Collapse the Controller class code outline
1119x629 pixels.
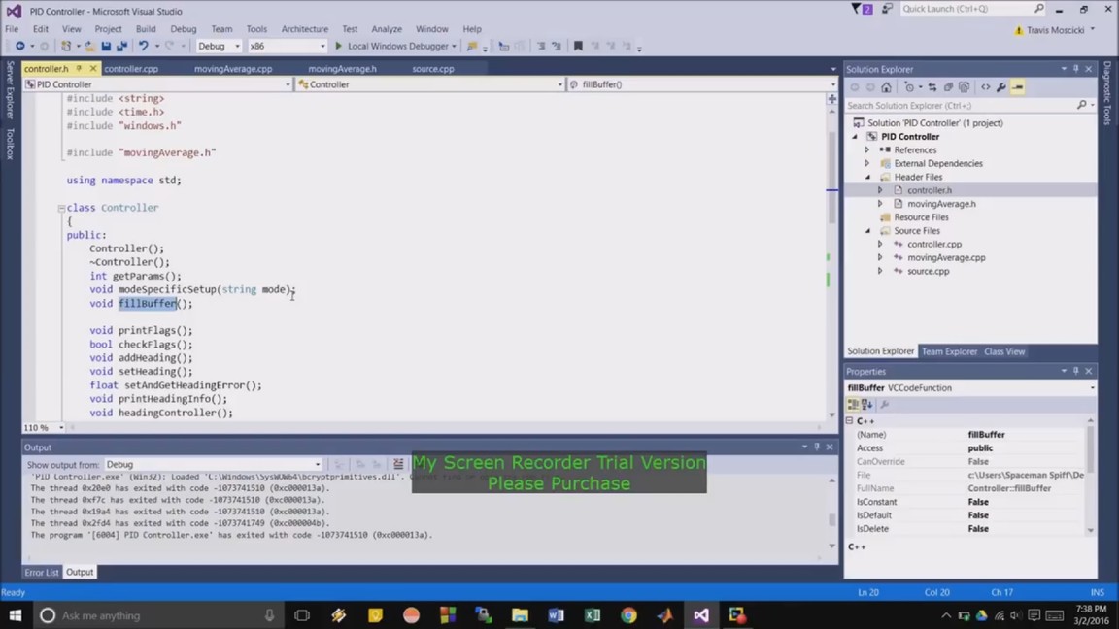coord(61,208)
